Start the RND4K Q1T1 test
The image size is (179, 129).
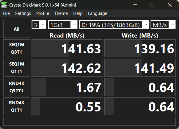click(x=17, y=106)
